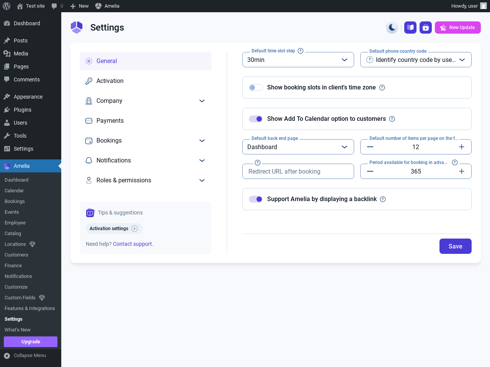Turn off Support Amelia backlink toggle
The height and width of the screenshot is (367, 490).
(255, 199)
